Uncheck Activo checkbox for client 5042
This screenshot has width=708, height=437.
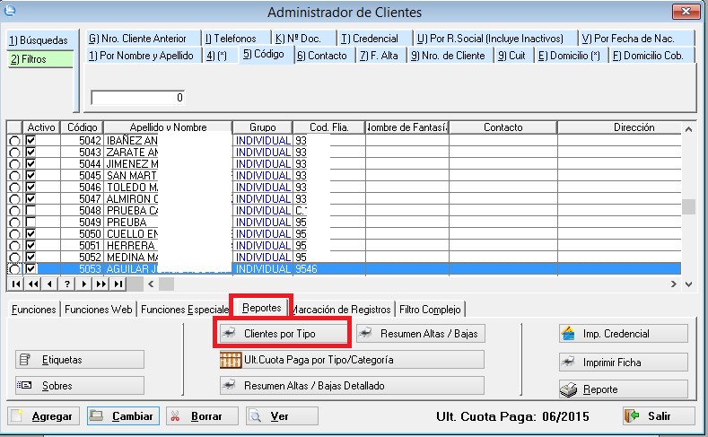point(32,141)
